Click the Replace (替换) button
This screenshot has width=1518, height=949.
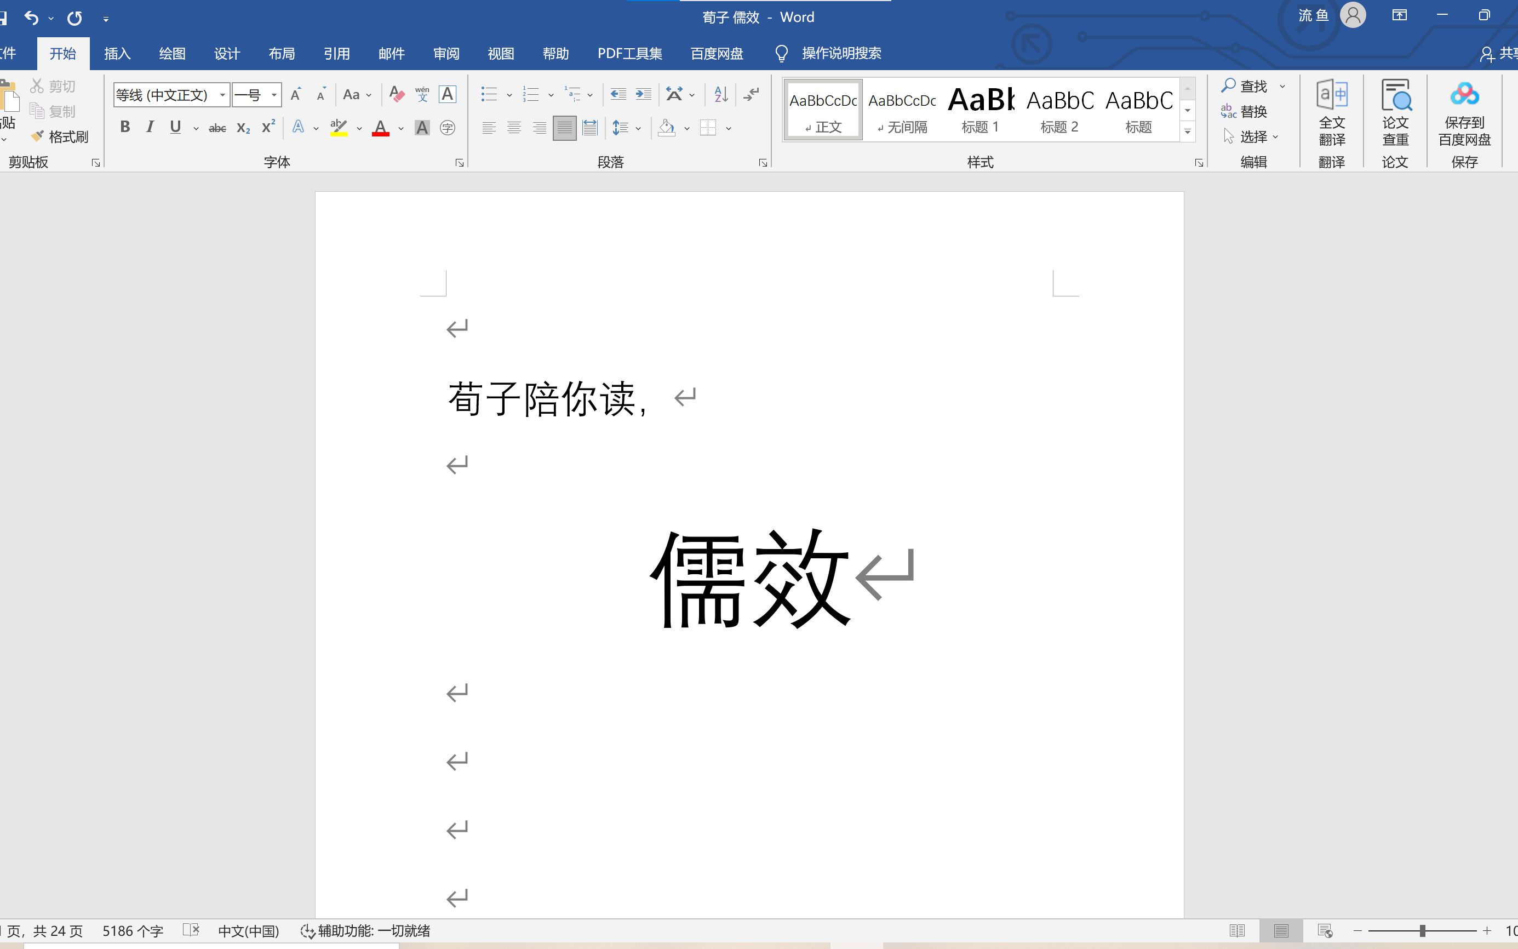(1245, 111)
